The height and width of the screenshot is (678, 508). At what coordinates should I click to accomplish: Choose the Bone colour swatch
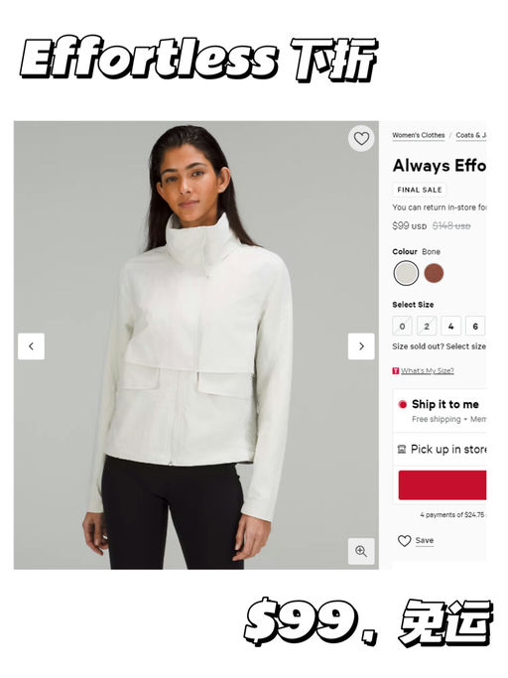[x=406, y=273]
